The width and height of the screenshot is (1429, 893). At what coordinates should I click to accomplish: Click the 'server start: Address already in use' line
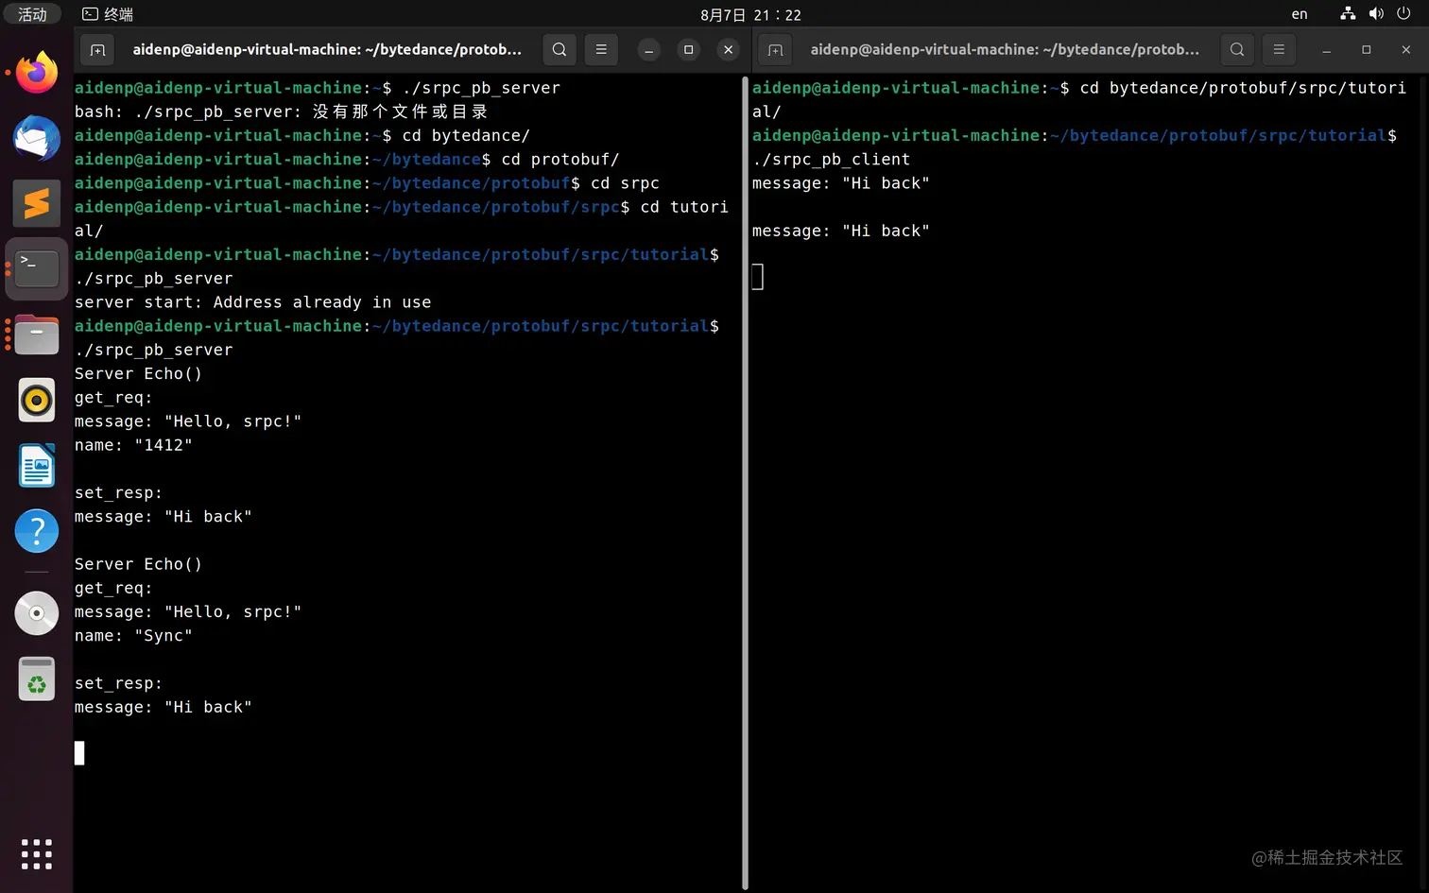253,302
